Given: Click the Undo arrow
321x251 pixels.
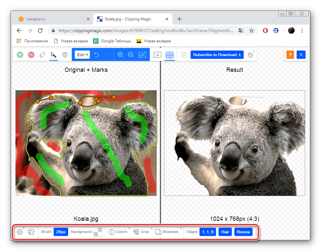Looking at the screenshot, I should point(96,55).
